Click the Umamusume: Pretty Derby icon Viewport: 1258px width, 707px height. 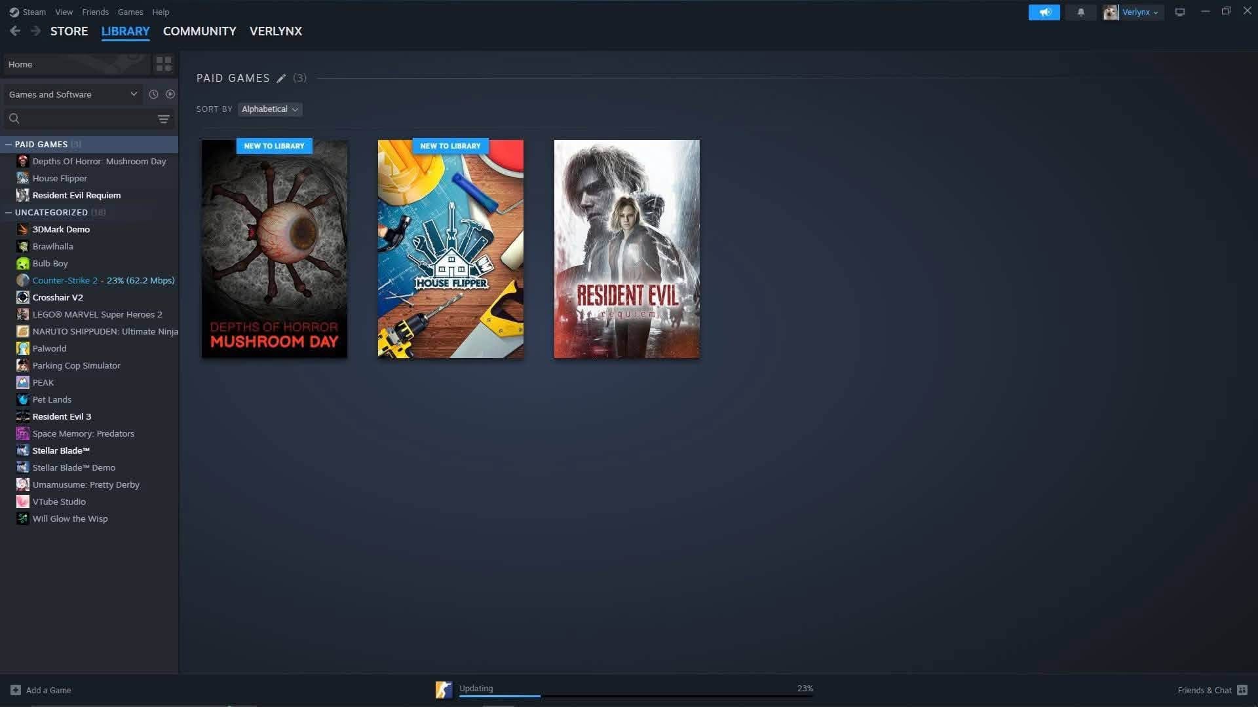(x=23, y=484)
